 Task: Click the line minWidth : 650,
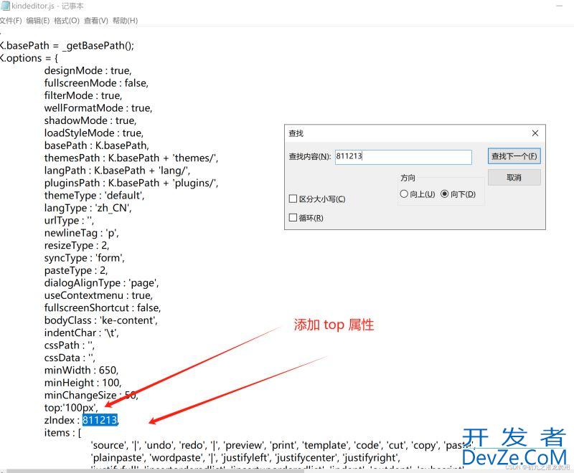coord(81,370)
